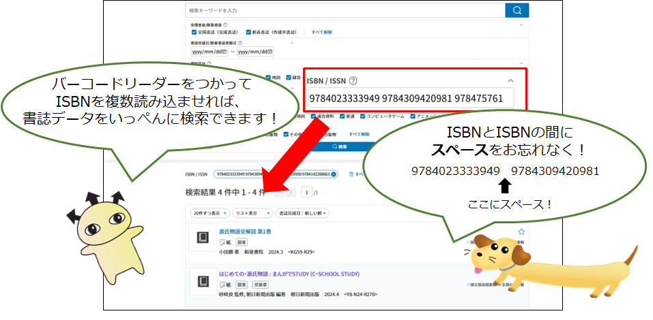
Task: Uncheck the その他 checkbox
Action: tap(286, 134)
